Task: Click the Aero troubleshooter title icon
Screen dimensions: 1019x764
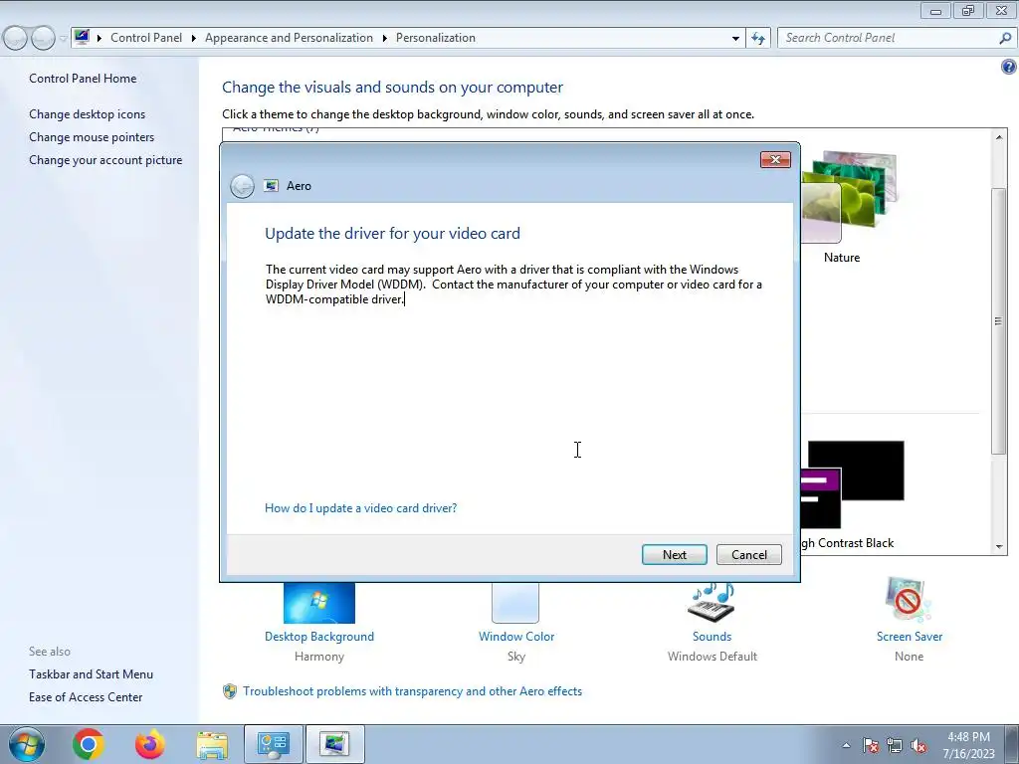Action: [271, 186]
